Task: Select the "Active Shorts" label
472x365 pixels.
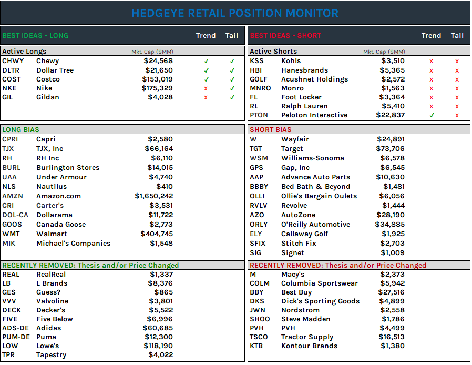Action: click(x=273, y=52)
